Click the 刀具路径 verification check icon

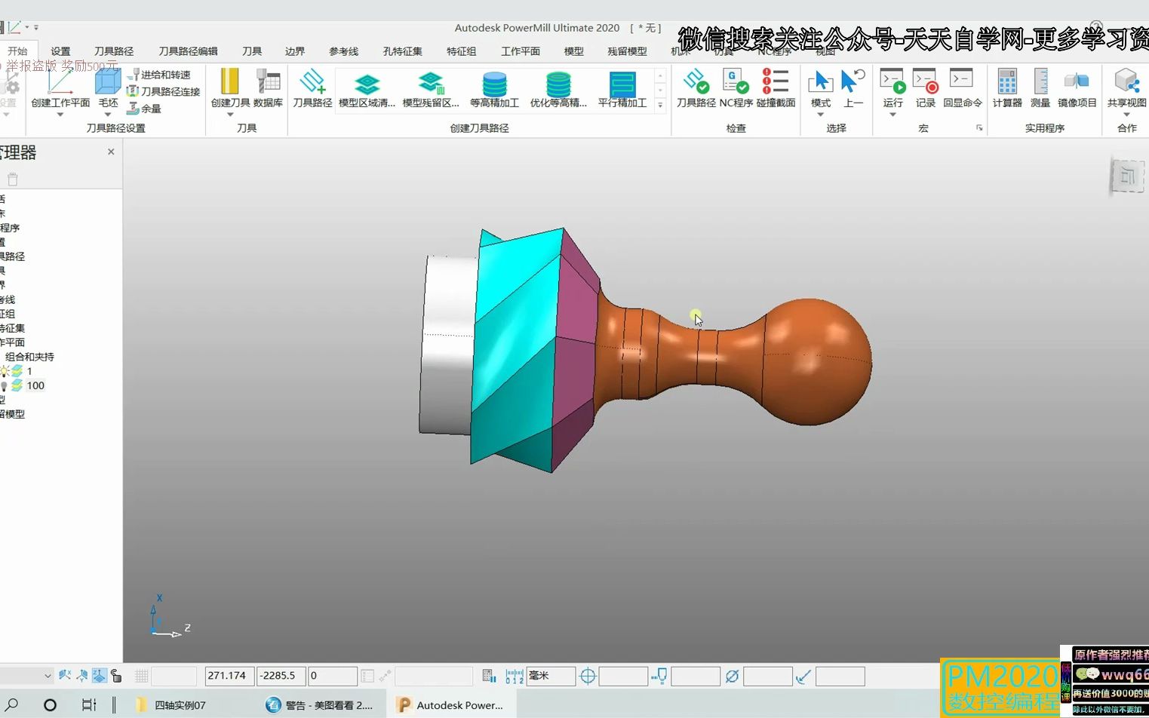click(x=696, y=81)
